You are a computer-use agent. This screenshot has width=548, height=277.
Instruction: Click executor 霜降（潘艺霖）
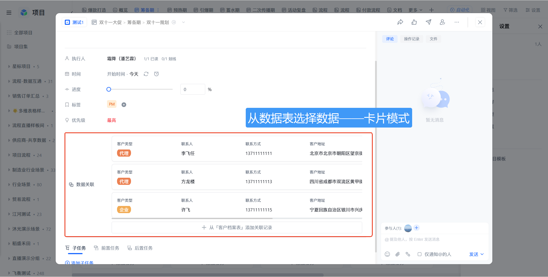coord(121,58)
